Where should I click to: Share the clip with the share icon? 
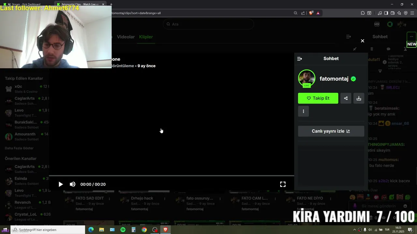point(346,98)
